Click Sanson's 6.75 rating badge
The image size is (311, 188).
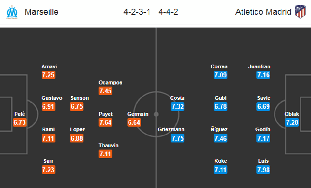[77, 107]
